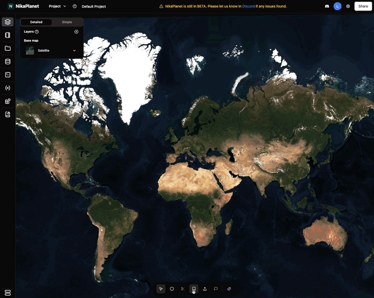
Task: Select the scissors cut tool in bottom toolbar
Action: (x=183, y=289)
